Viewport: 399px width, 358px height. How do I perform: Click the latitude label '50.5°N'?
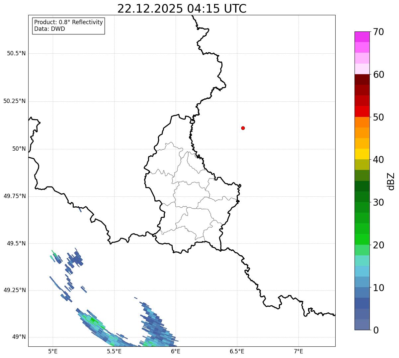point(16,53)
